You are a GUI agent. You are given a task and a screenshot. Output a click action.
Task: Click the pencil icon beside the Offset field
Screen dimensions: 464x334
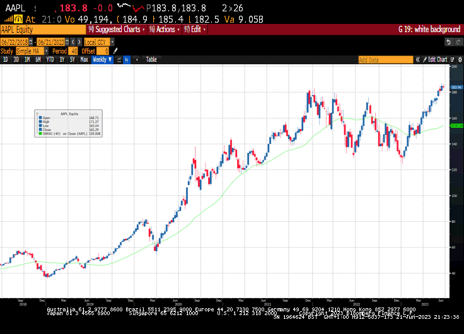point(115,51)
